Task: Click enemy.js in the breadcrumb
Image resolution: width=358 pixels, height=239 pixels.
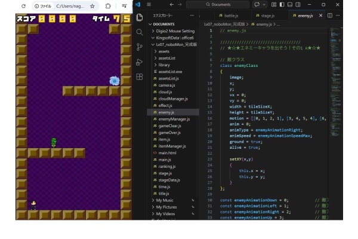Action: click(x=264, y=24)
